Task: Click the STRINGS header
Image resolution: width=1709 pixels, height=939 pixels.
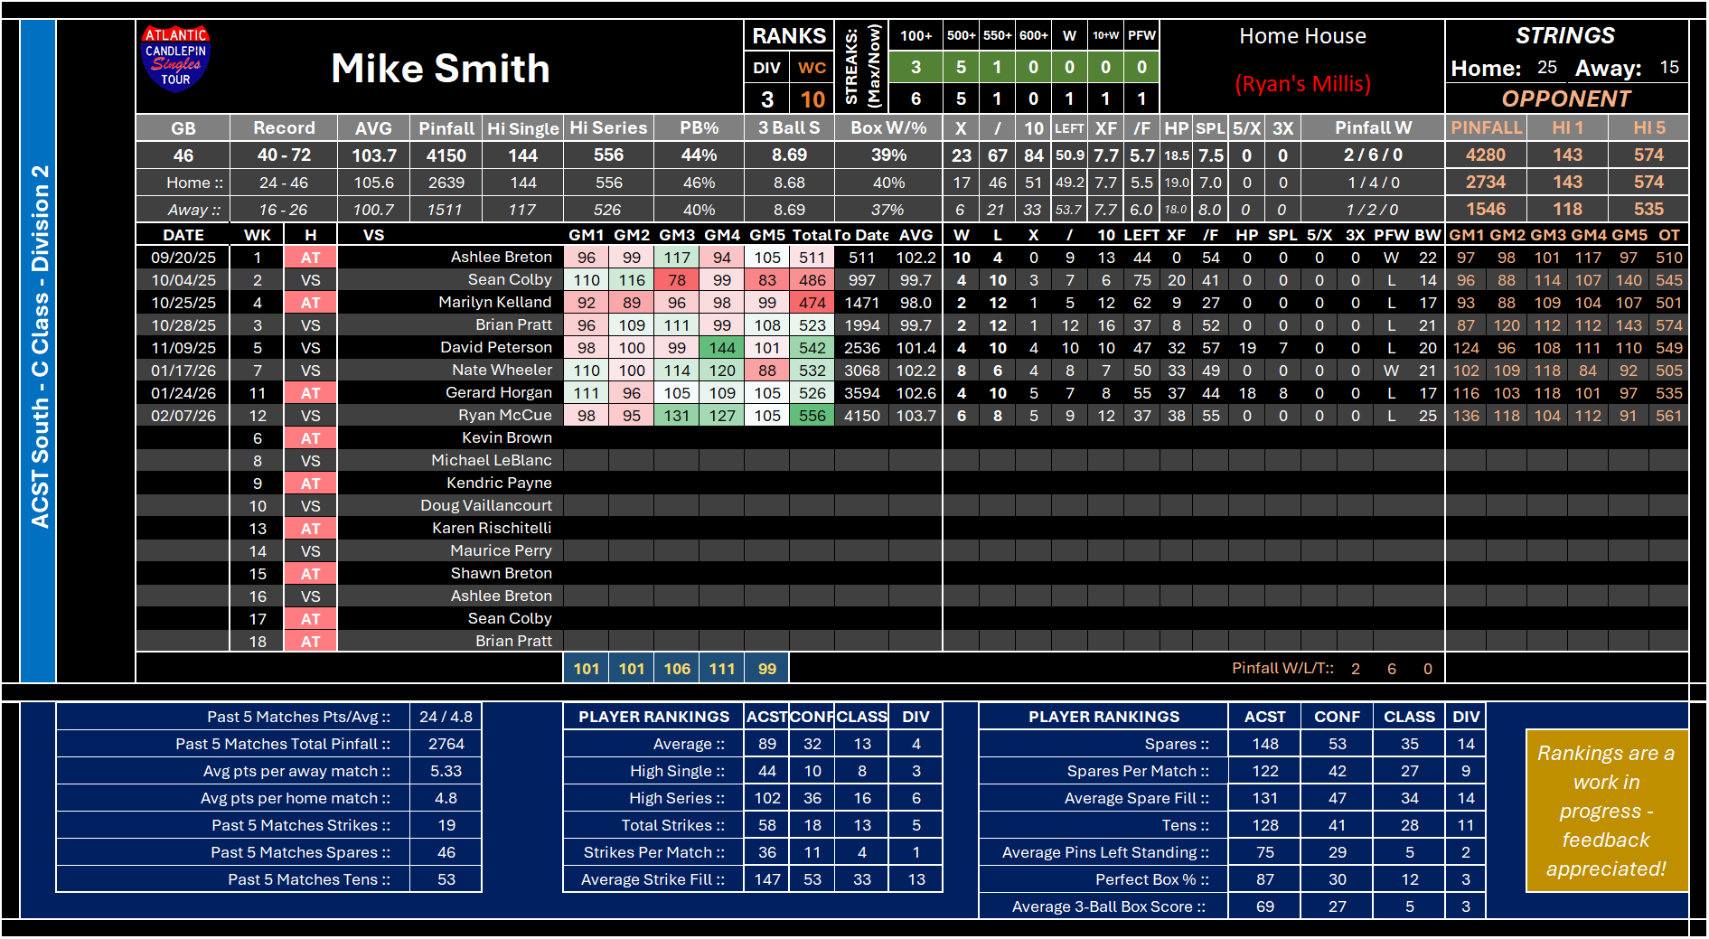Action: (1564, 35)
